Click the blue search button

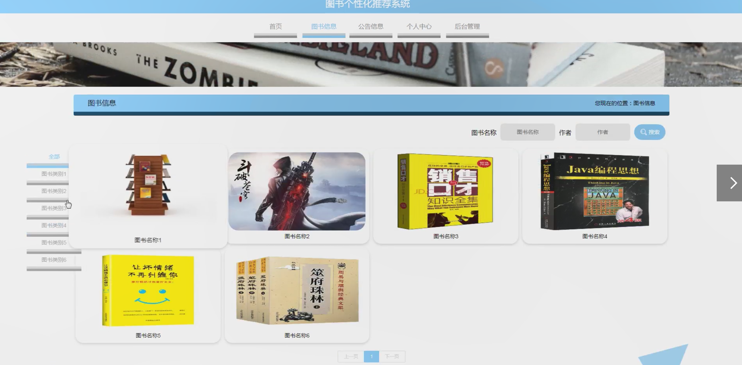[649, 132]
